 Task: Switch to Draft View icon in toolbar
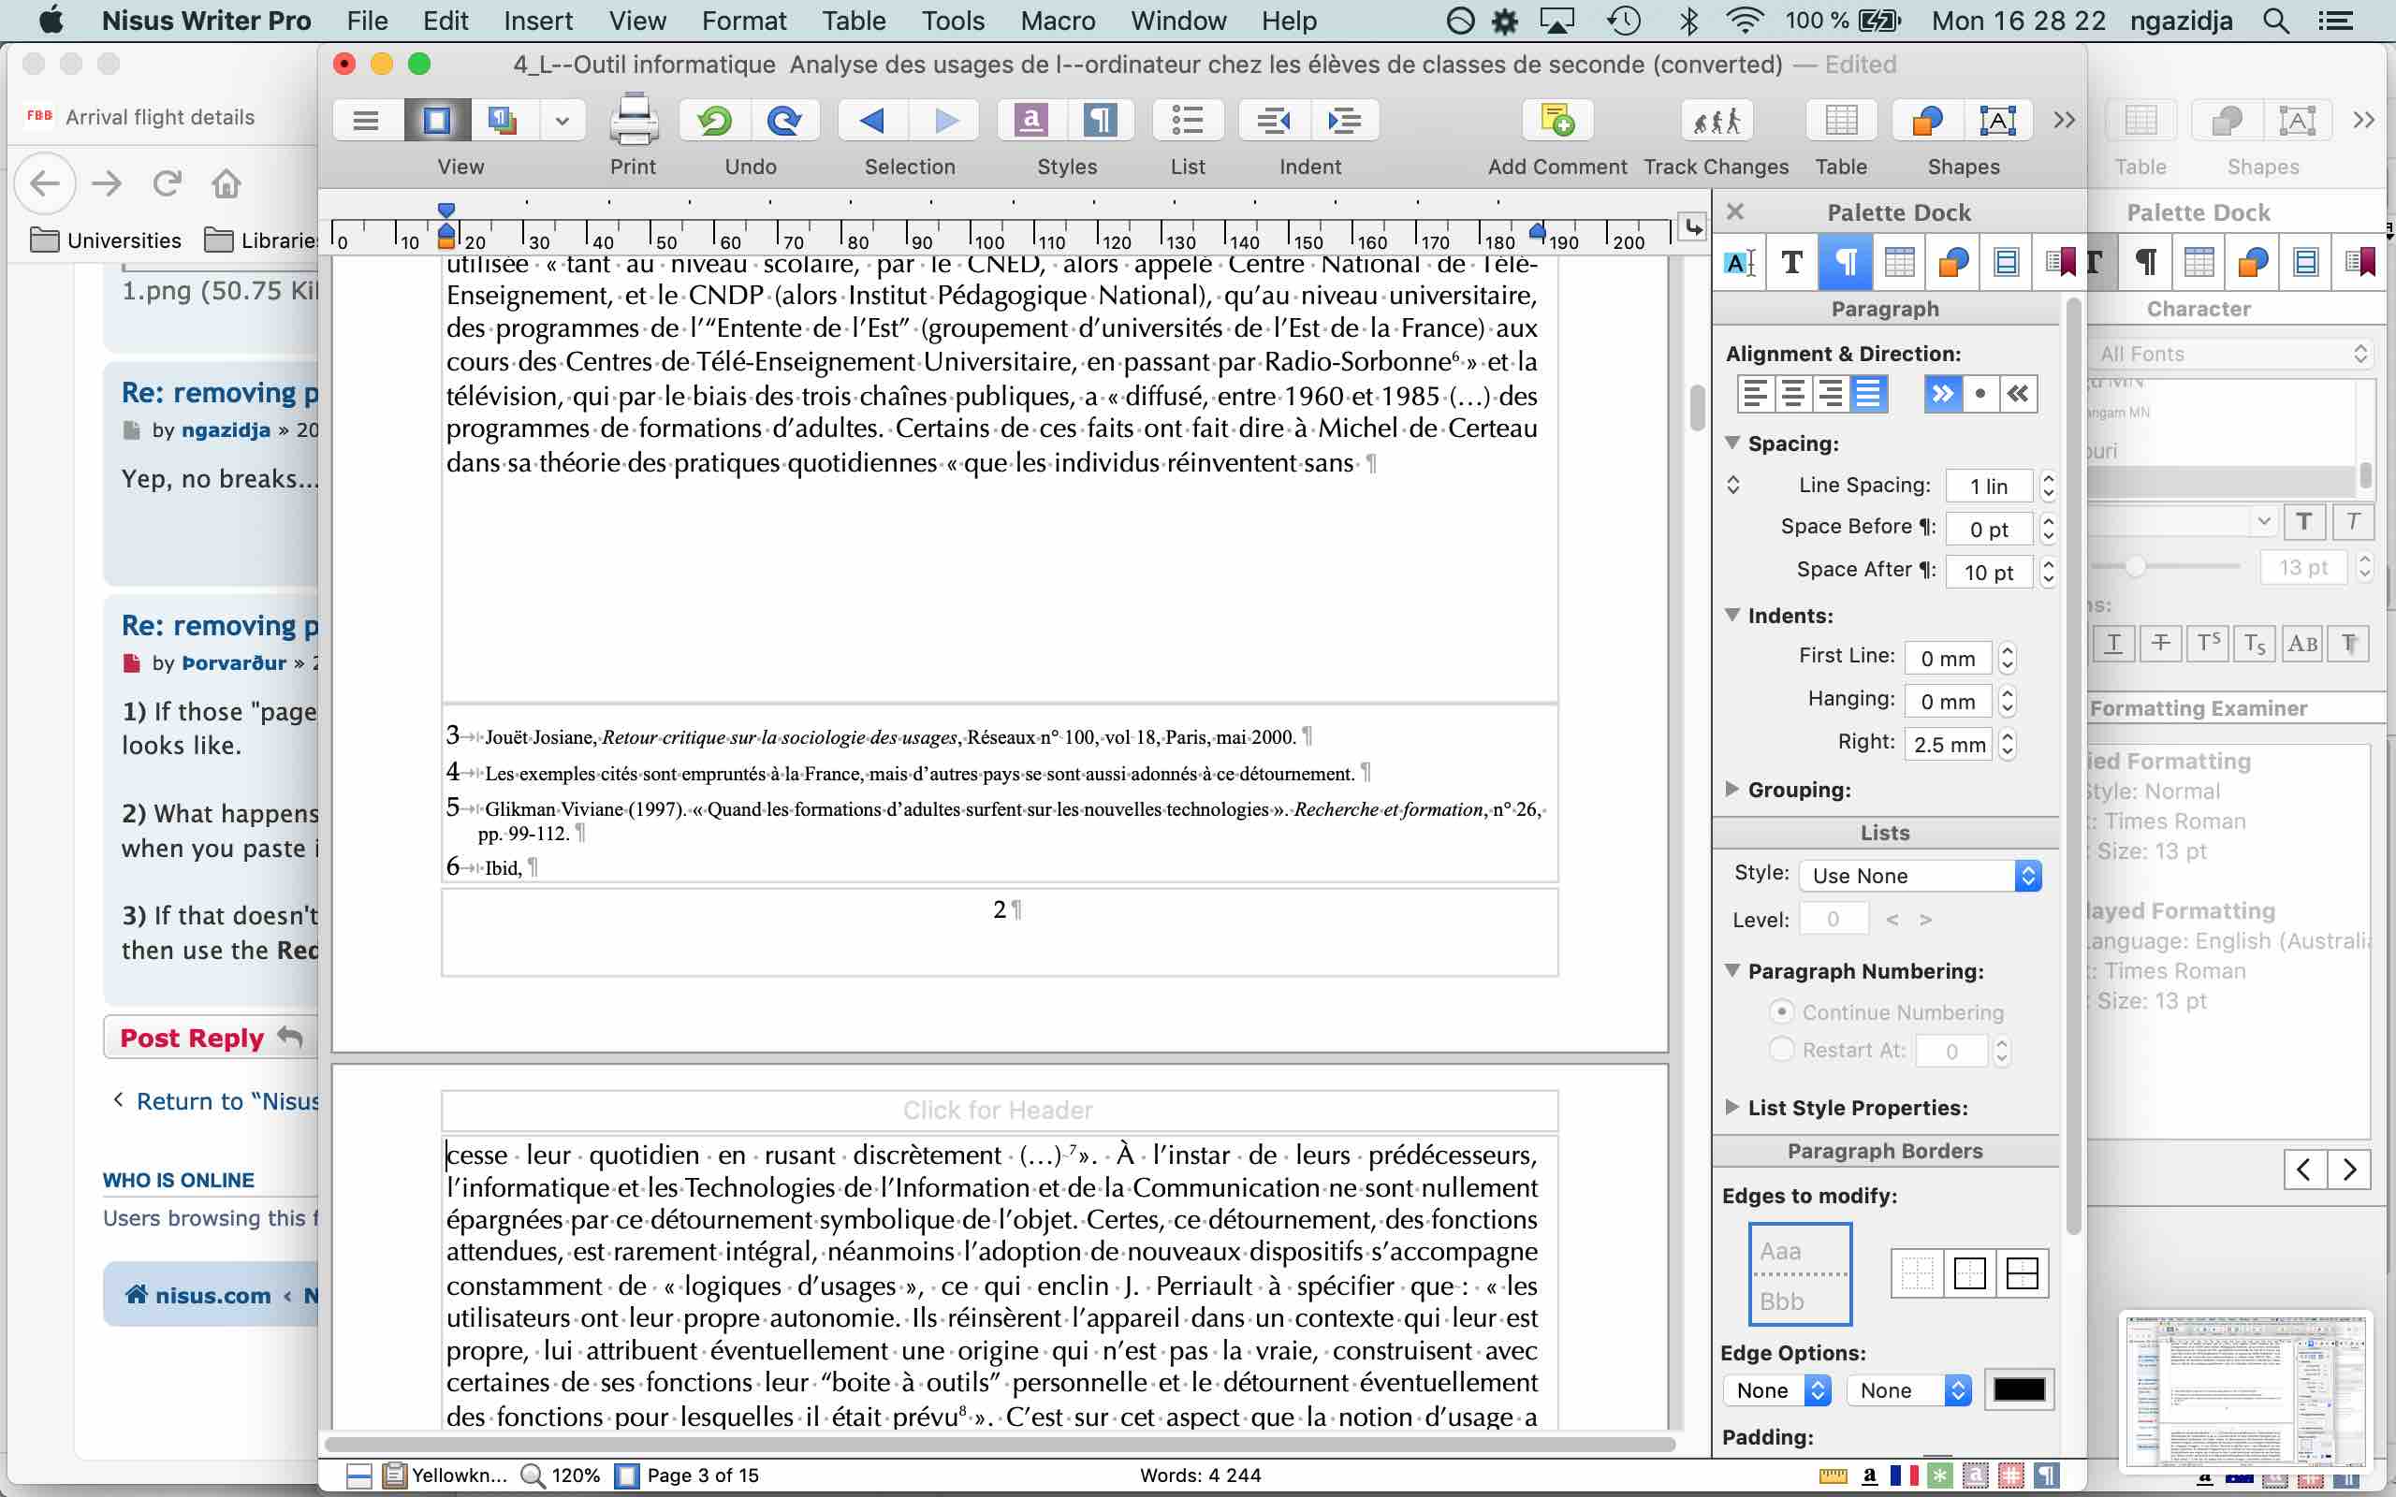click(365, 121)
